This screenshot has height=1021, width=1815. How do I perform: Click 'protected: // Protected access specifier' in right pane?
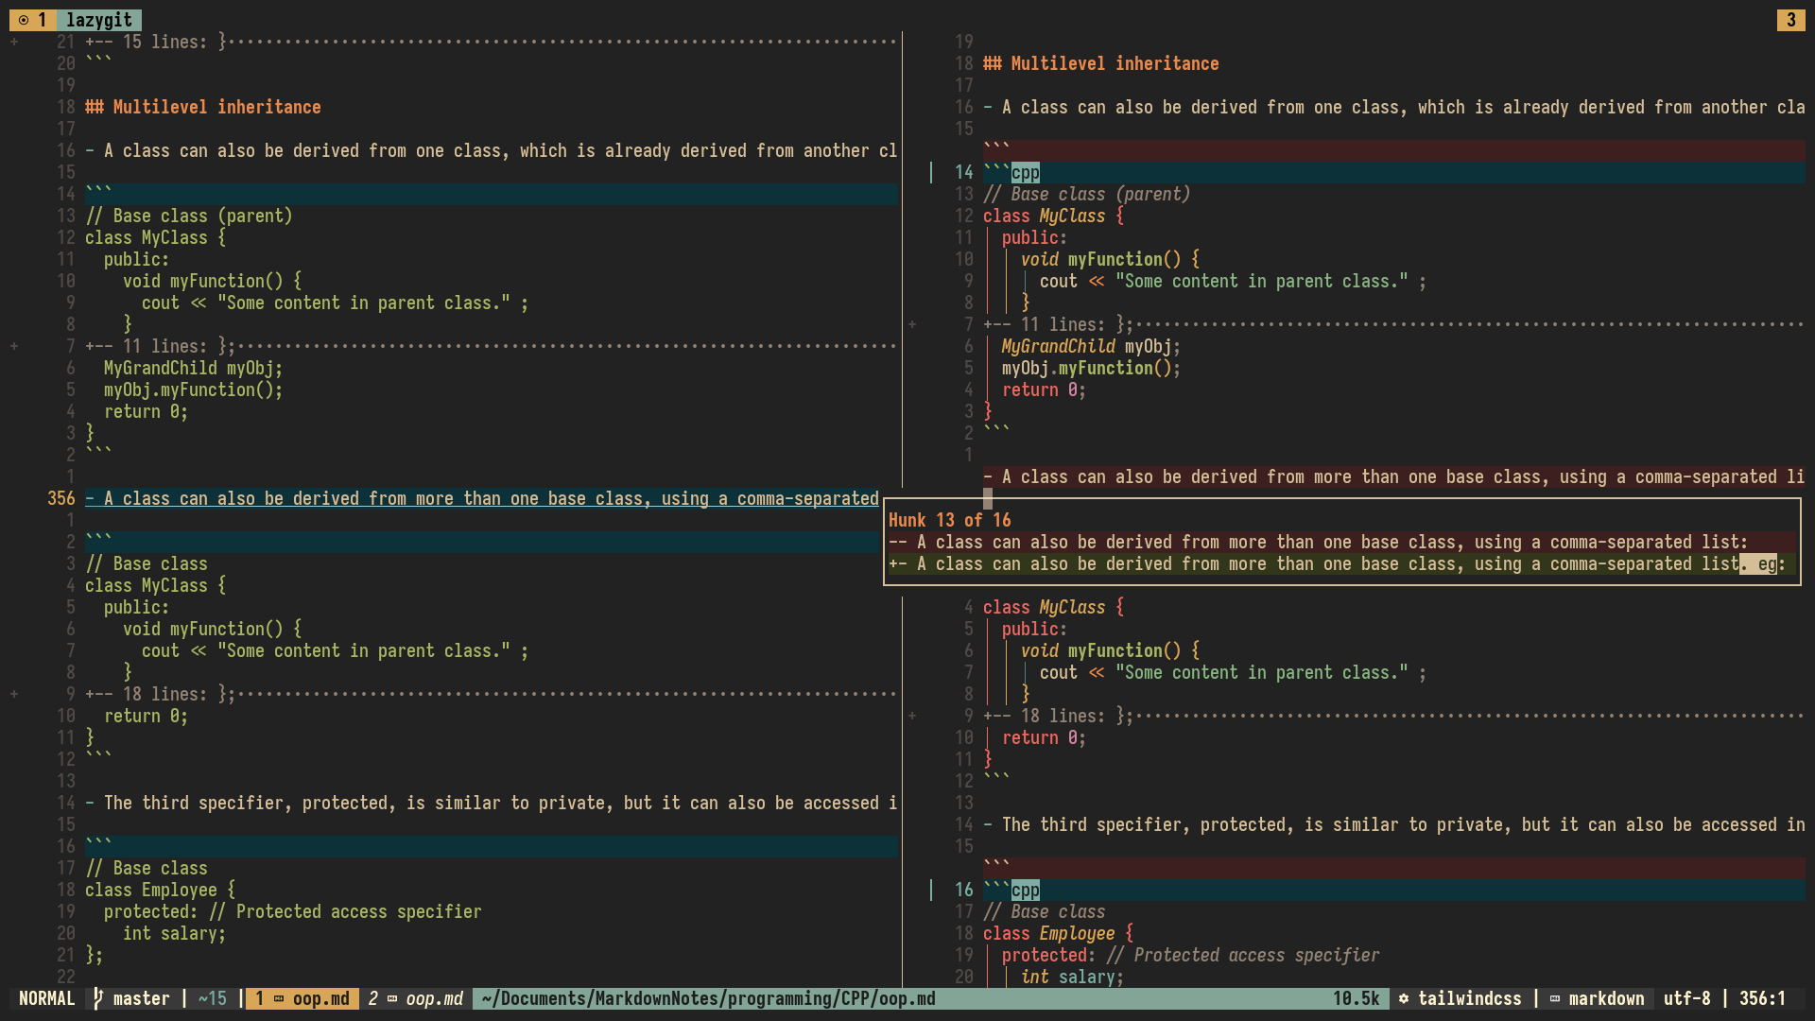pyautogui.click(x=1191, y=955)
